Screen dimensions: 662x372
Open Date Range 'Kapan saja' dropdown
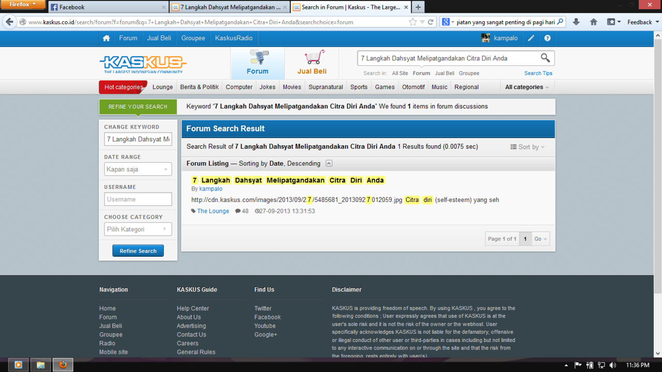point(138,169)
